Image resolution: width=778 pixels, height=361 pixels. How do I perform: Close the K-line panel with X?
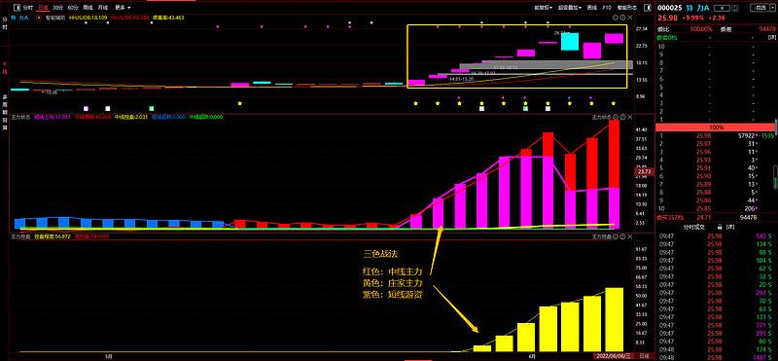(x=630, y=18)
